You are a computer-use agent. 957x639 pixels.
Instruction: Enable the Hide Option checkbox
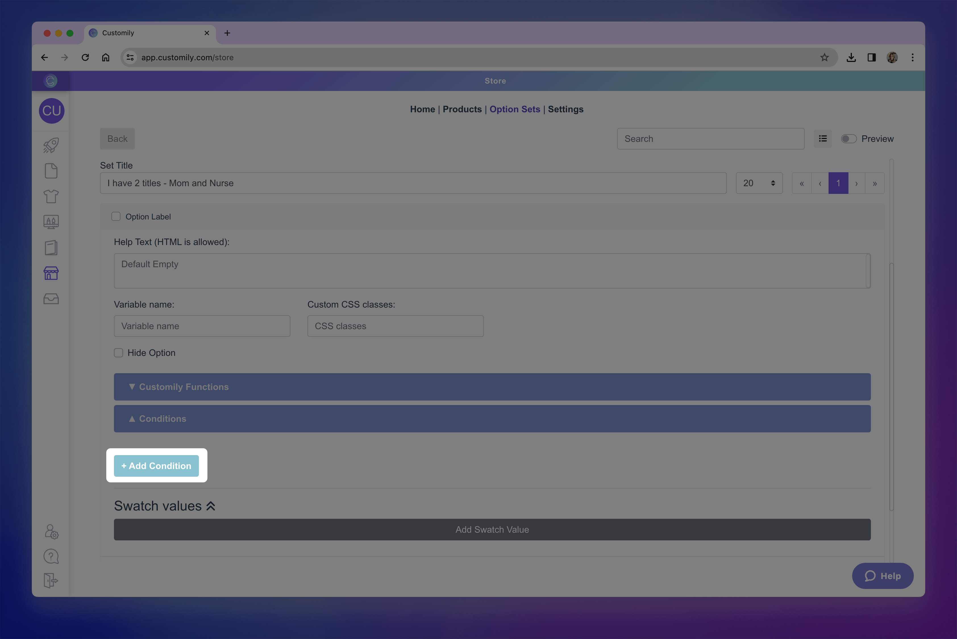click(x=118, y=353)
